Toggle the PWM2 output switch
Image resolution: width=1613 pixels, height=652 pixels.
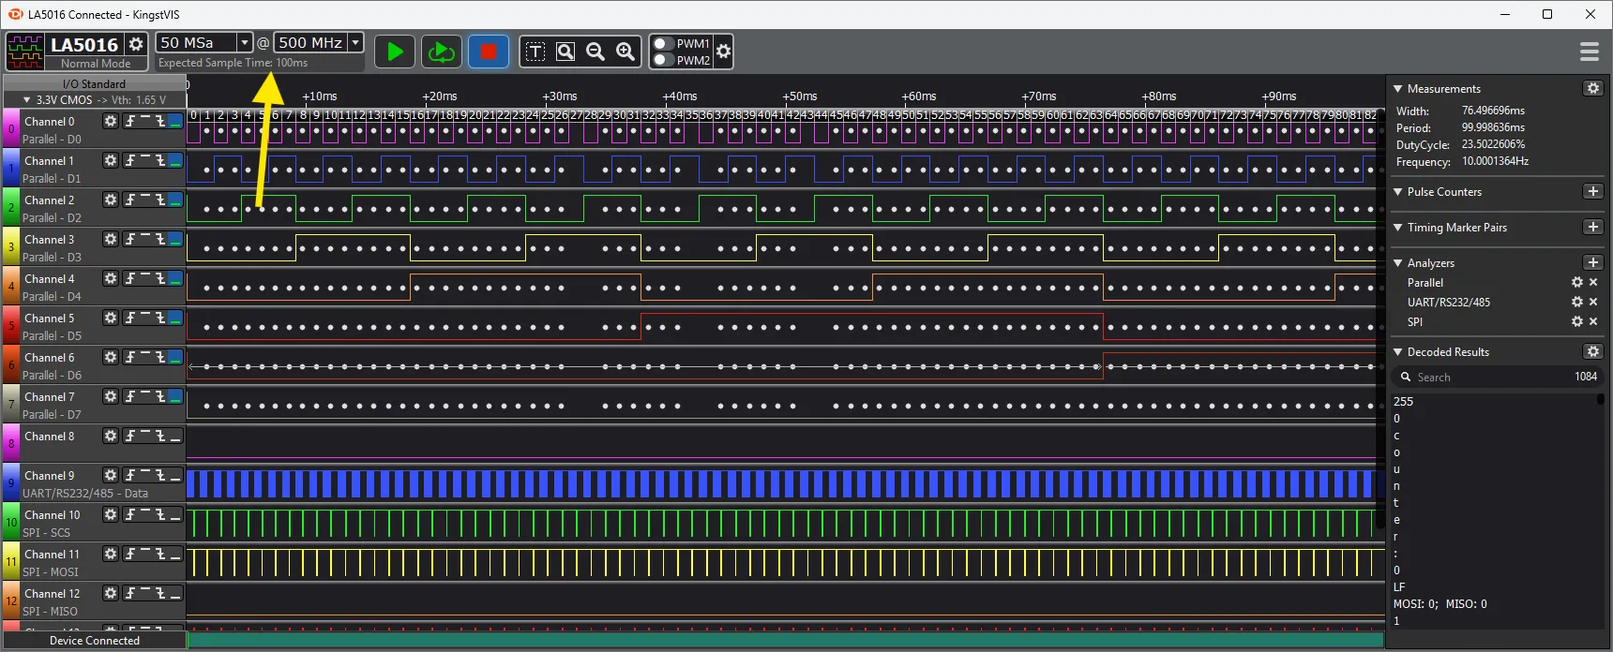663,60
